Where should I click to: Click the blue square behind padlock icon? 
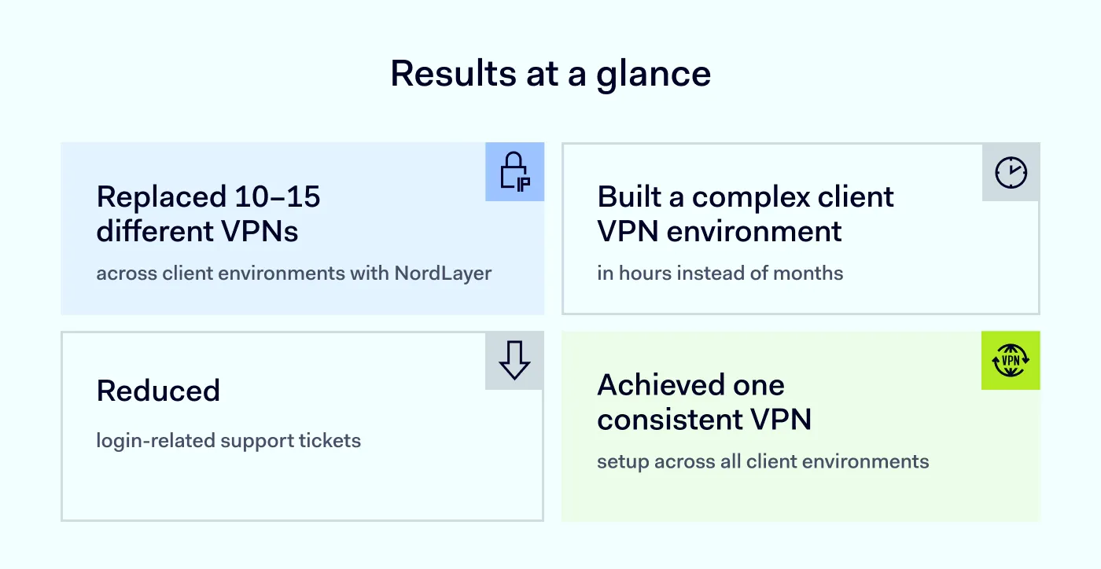click(515, 171)
